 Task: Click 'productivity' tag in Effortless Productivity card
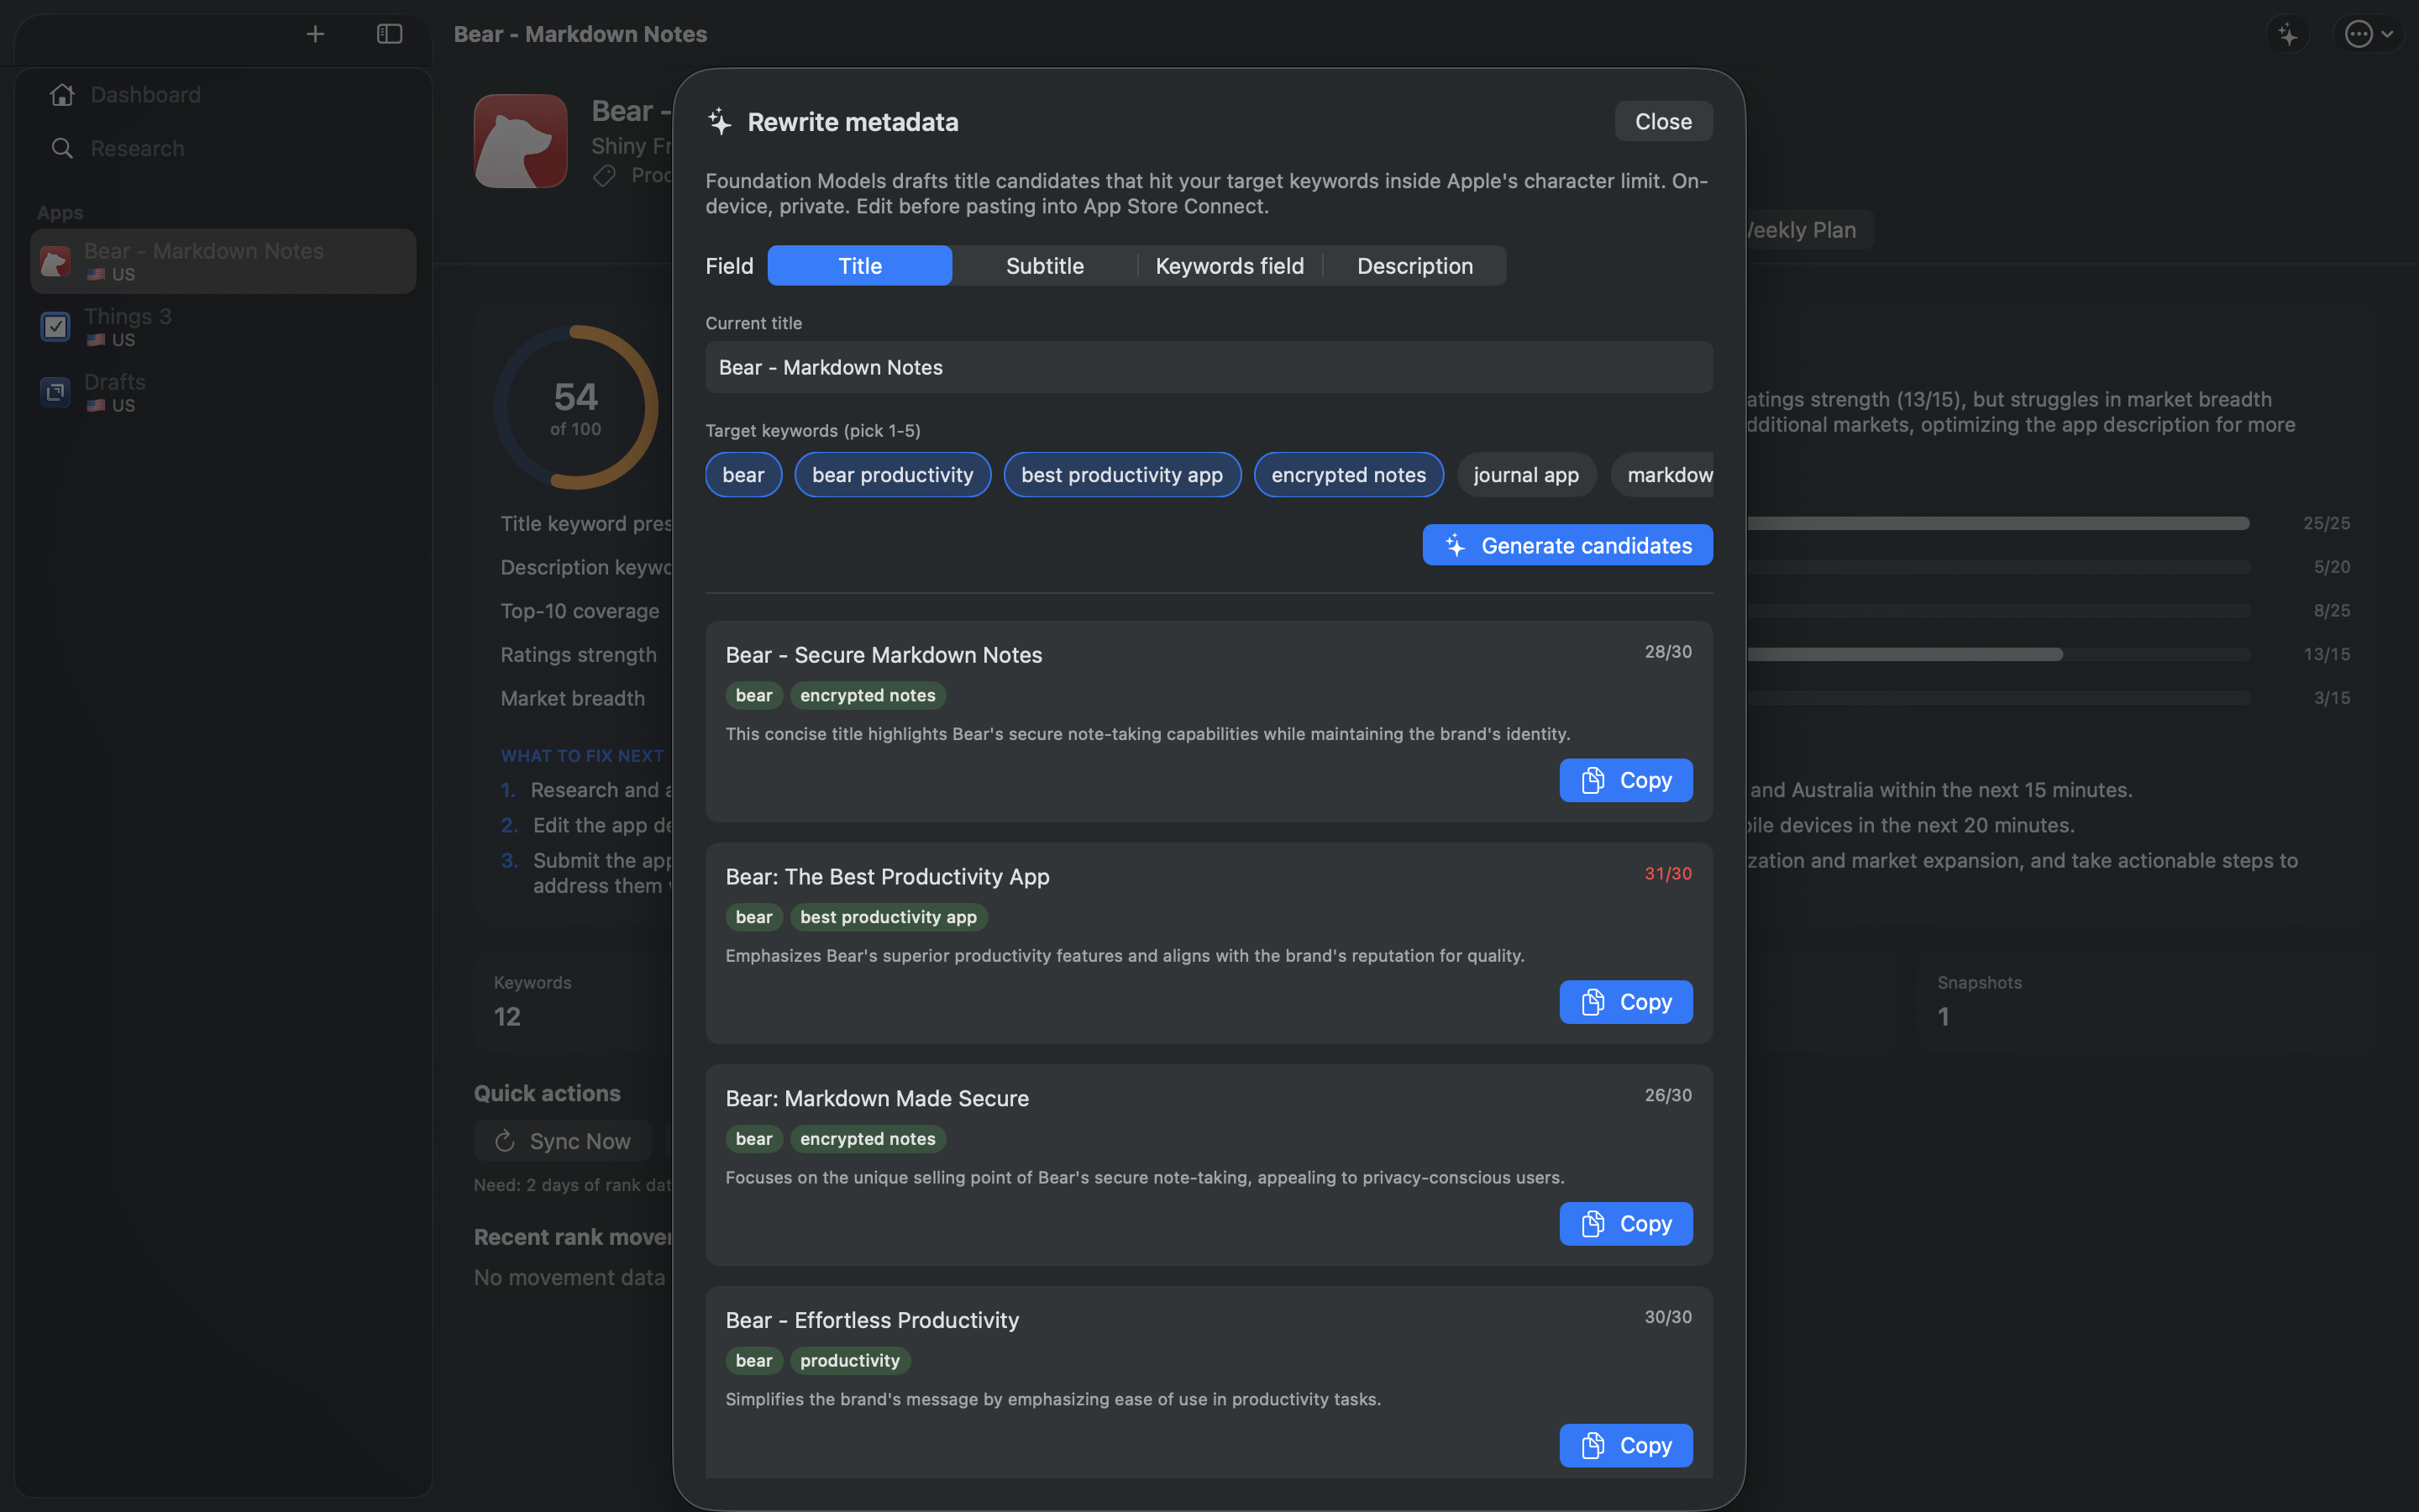point(850,1360)
